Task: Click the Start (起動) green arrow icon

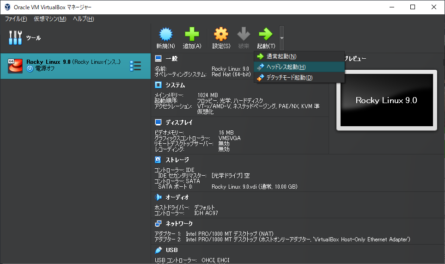Action: tap(266, 34)
